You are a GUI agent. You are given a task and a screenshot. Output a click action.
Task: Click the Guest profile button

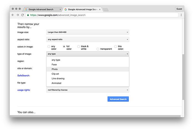179,9
